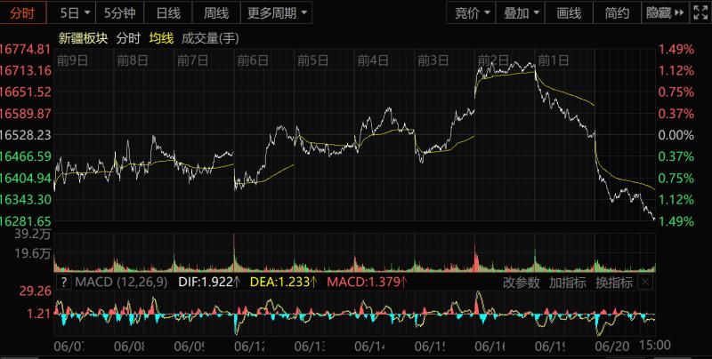This screenshot has height=359, width=712.
Task: Close the MACD indicator panel
Action: click(645, 283)
